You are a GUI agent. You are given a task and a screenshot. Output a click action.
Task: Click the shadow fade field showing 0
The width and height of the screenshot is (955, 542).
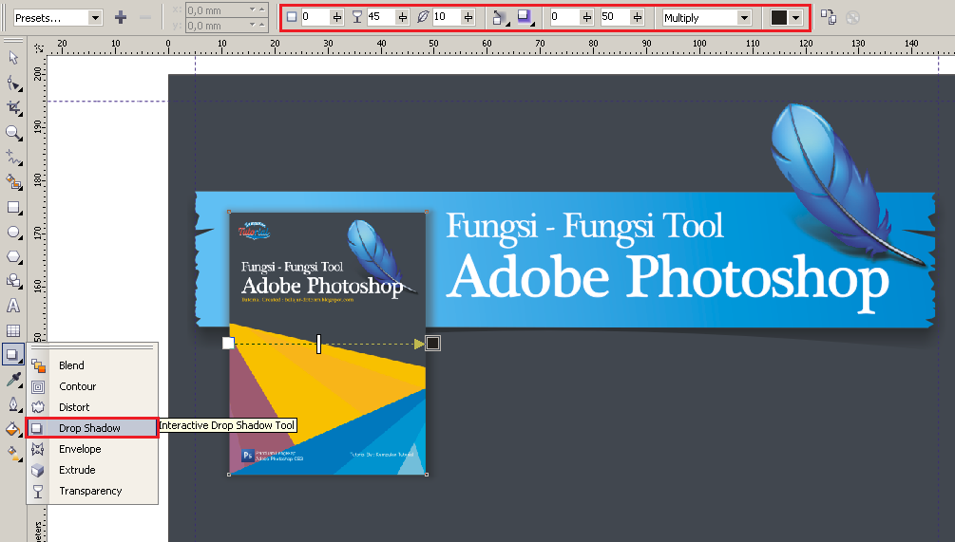564,17
